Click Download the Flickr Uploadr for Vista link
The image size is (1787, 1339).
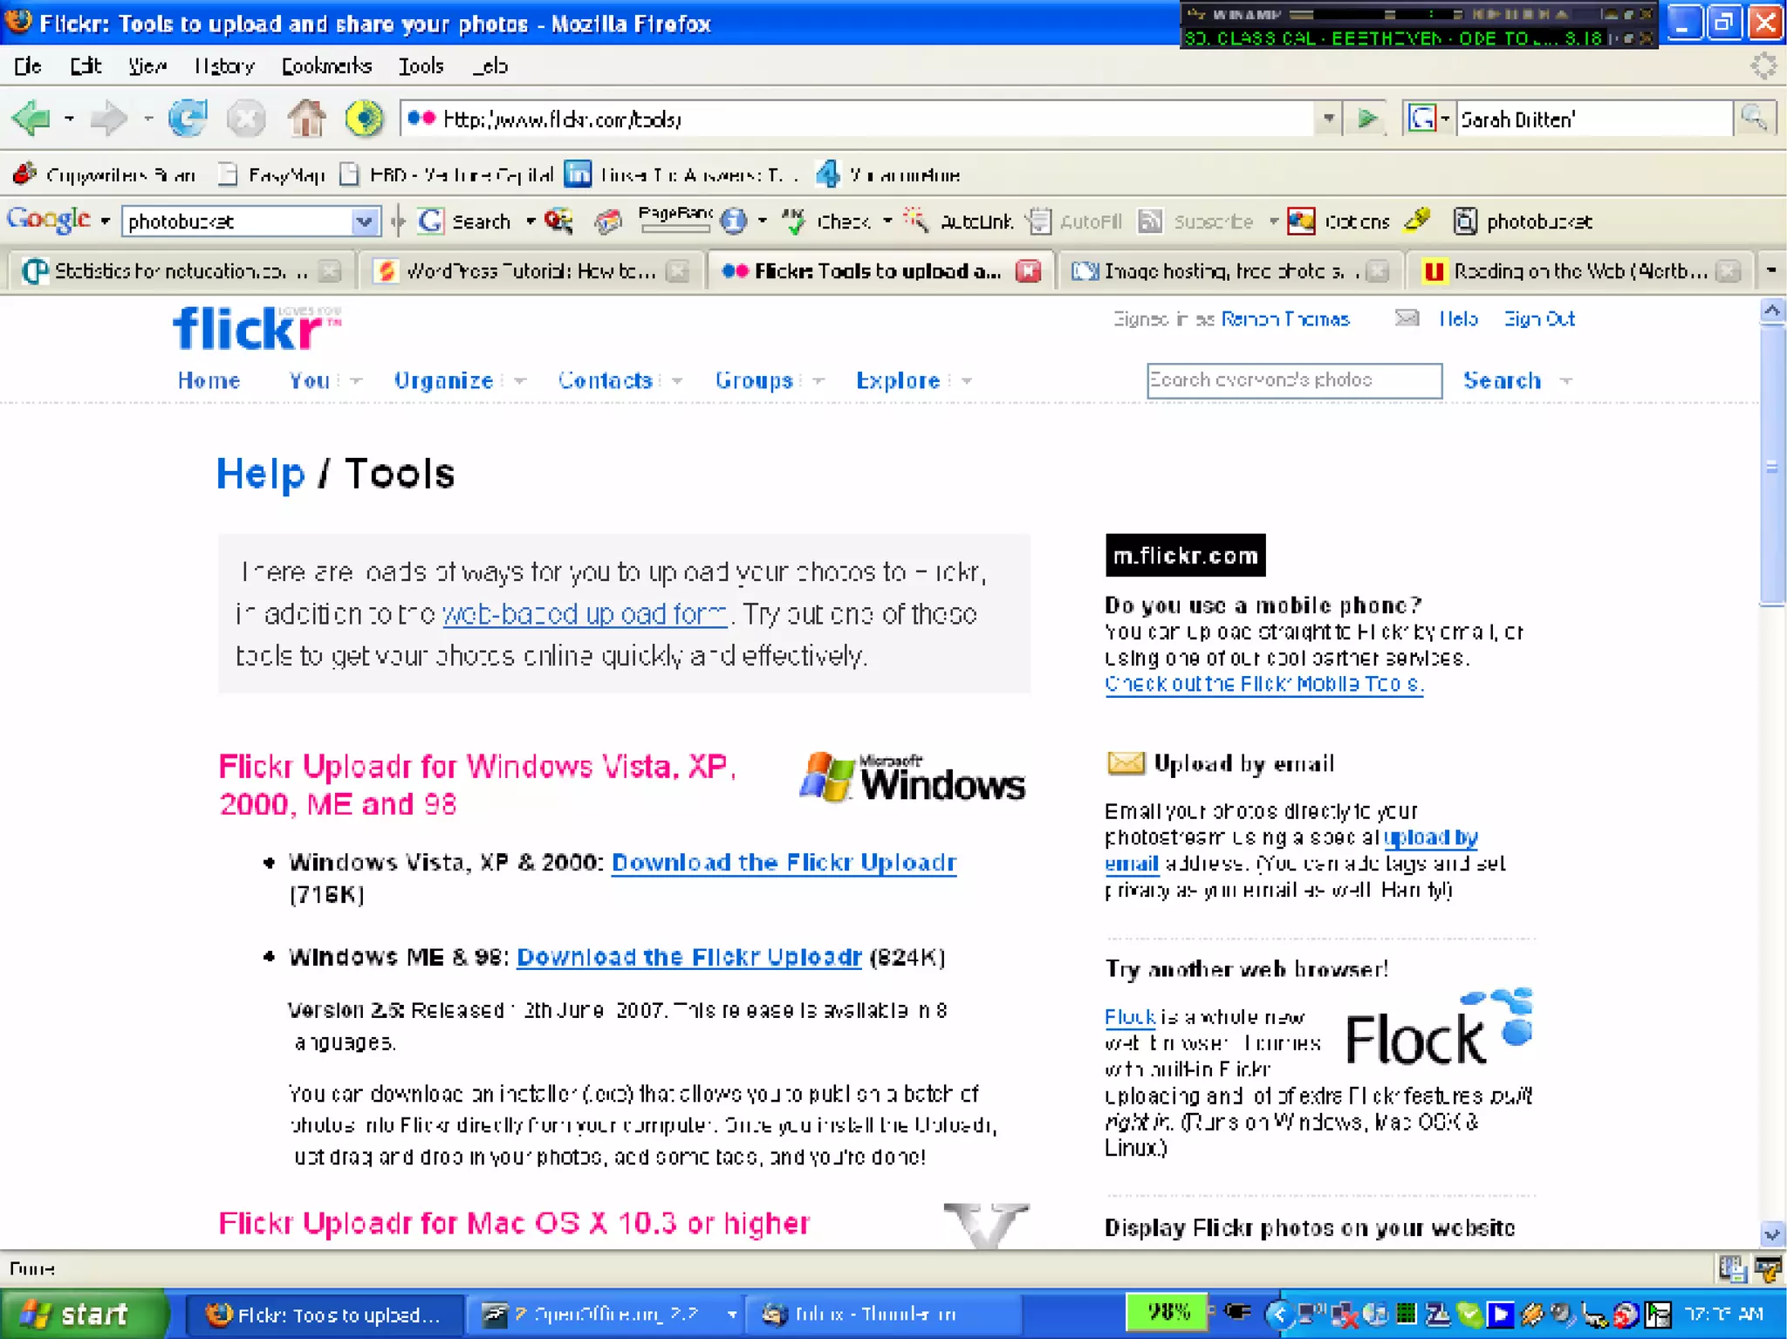783,862
